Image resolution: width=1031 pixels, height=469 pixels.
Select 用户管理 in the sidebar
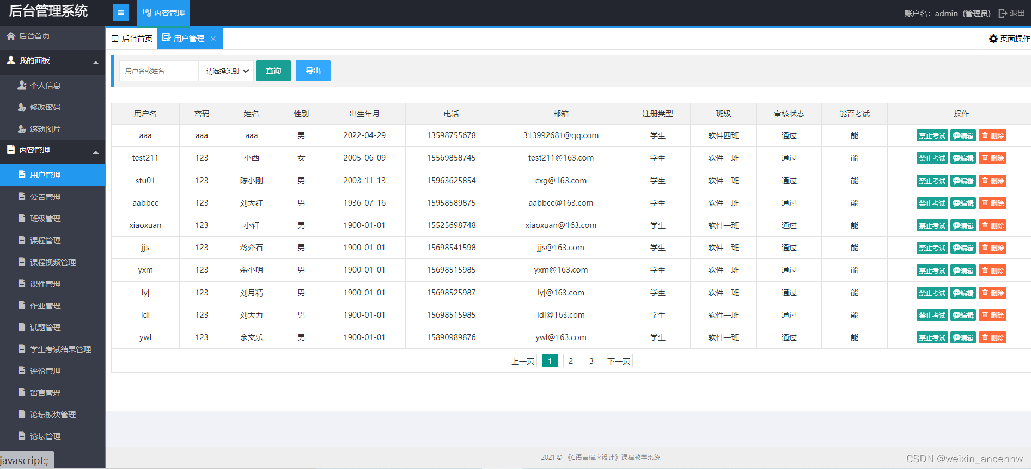coord(52,175)
